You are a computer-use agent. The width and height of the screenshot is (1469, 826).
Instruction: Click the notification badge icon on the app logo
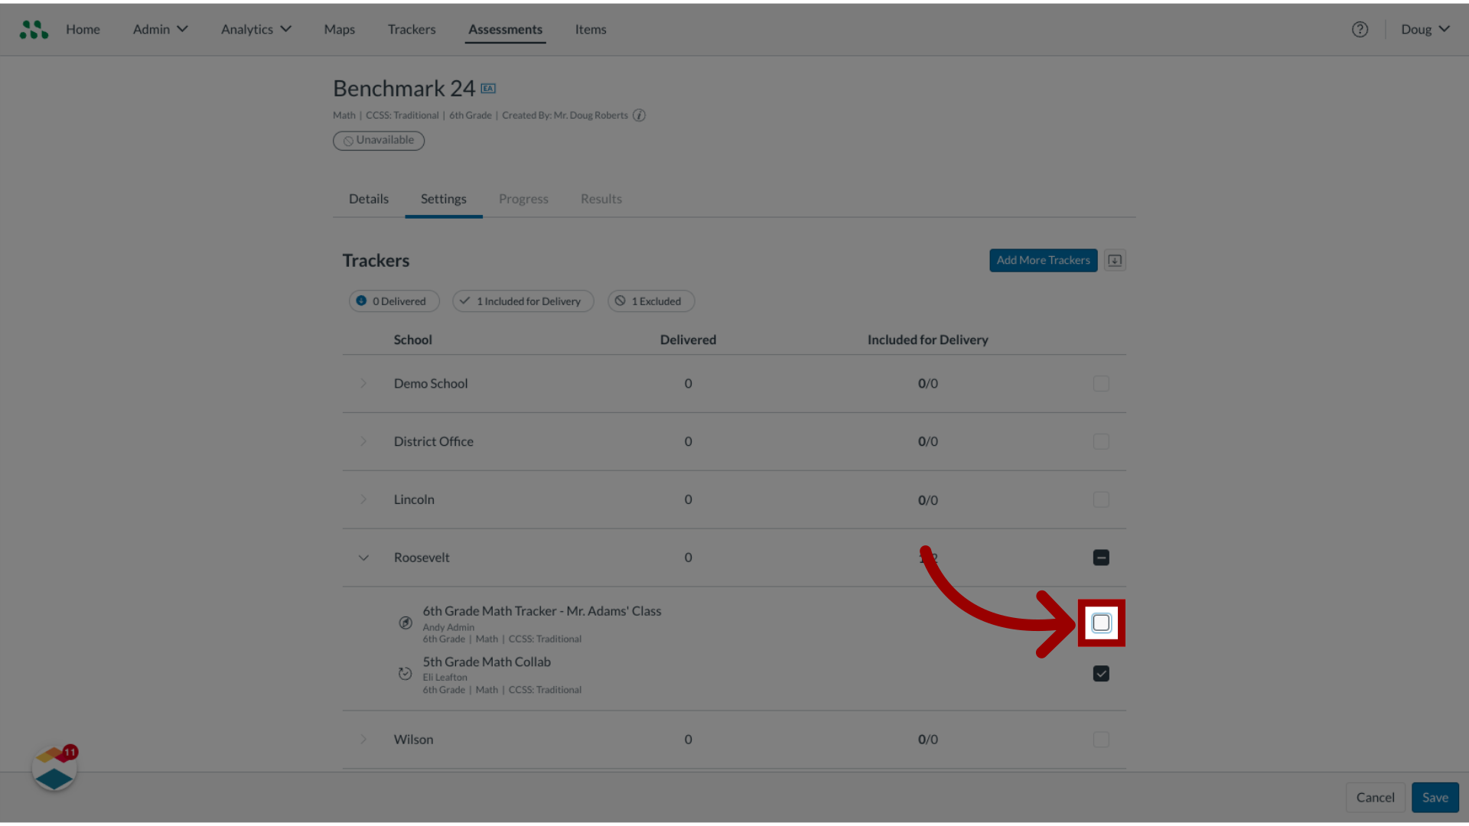(x=70, y=751)
